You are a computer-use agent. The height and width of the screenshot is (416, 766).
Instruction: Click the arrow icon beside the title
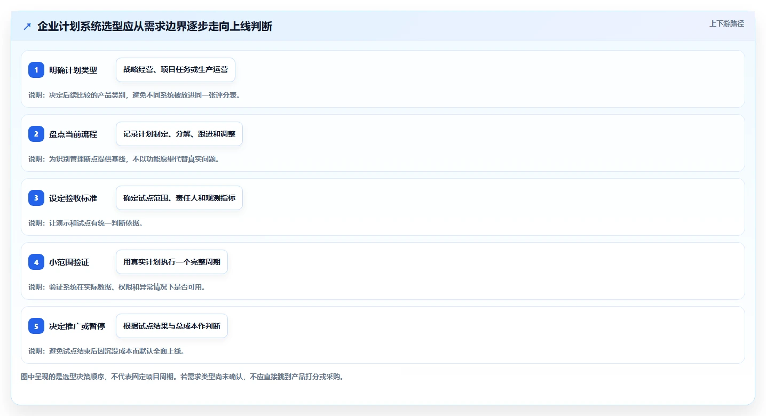(x=27, y=27)
